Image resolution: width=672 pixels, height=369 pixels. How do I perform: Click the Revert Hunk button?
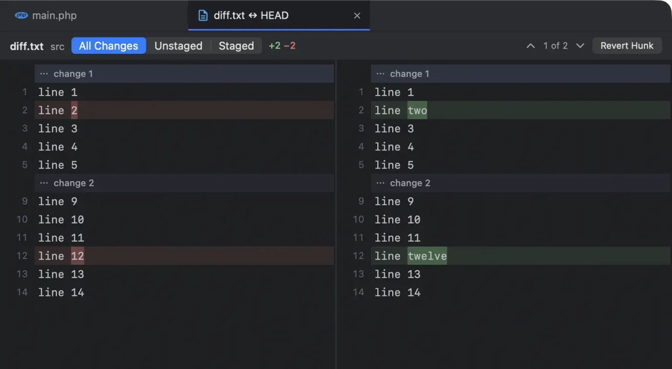click(627, 46)
